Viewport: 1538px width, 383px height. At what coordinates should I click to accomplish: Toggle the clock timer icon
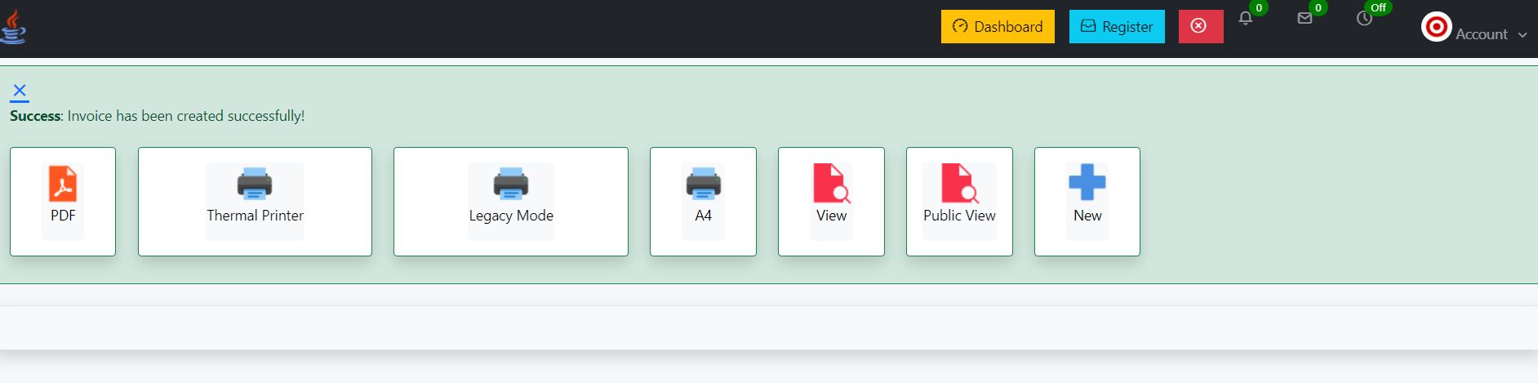(x=1364, y=19)
